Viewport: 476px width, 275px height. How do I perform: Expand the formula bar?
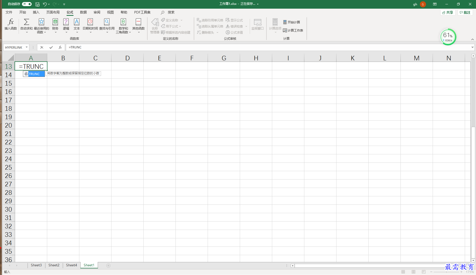pyautogui.click(x=472, y=47)
